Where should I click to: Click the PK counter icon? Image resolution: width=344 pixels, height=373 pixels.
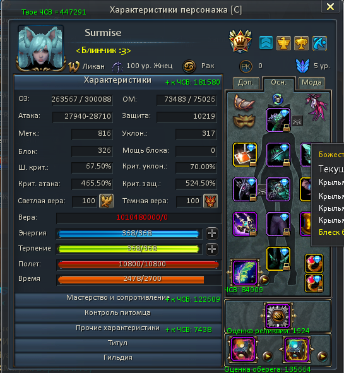[x=246, y=66]
